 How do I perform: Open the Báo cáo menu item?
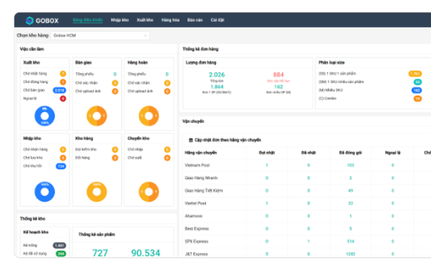[x=195, y=20]
